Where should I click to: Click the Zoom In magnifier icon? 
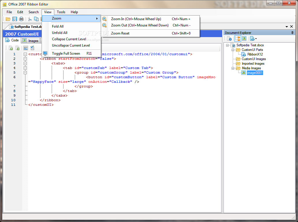click(x=104, y=19)
